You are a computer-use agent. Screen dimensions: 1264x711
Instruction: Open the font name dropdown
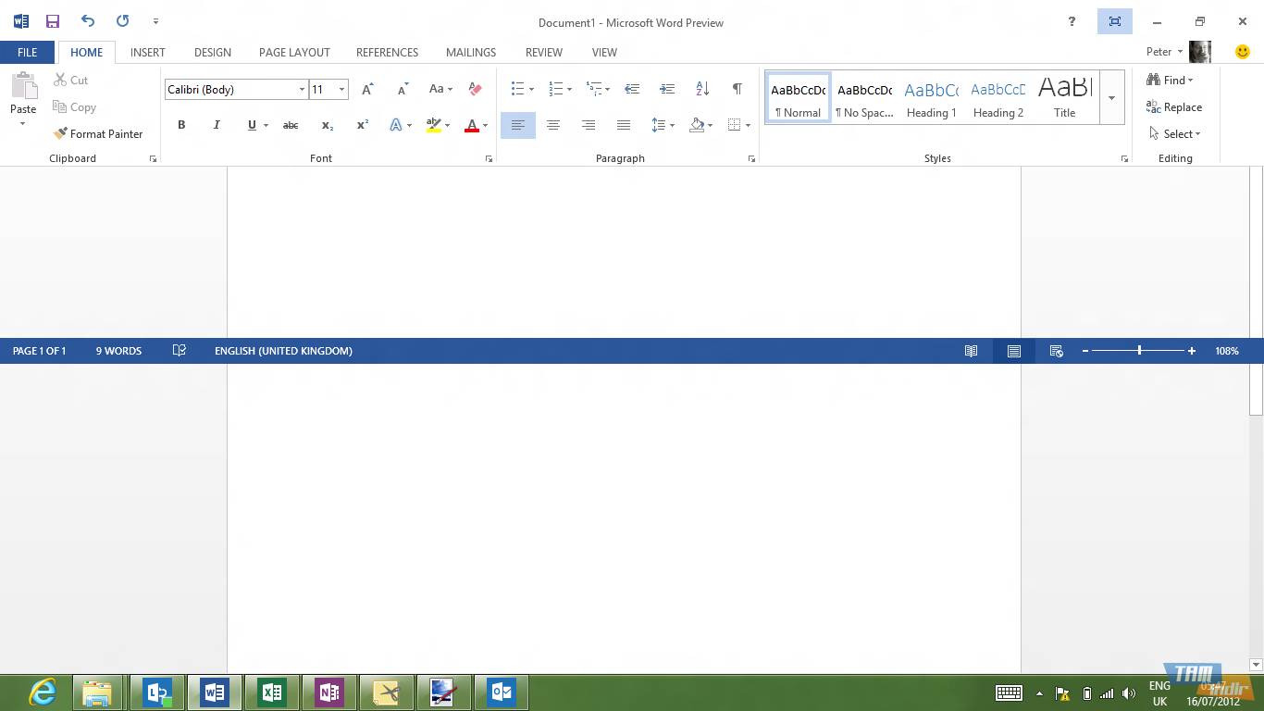[302, 90]
